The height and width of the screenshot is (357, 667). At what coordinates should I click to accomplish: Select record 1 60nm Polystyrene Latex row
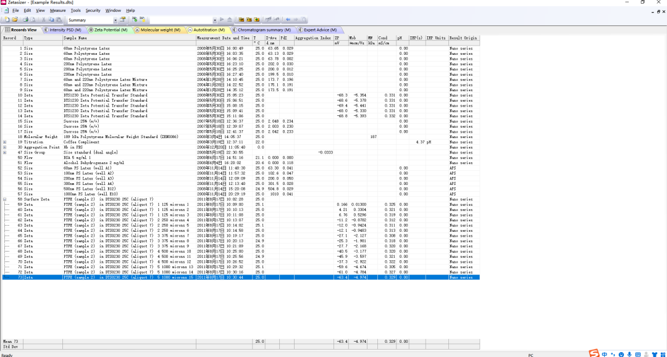point(241,48)
